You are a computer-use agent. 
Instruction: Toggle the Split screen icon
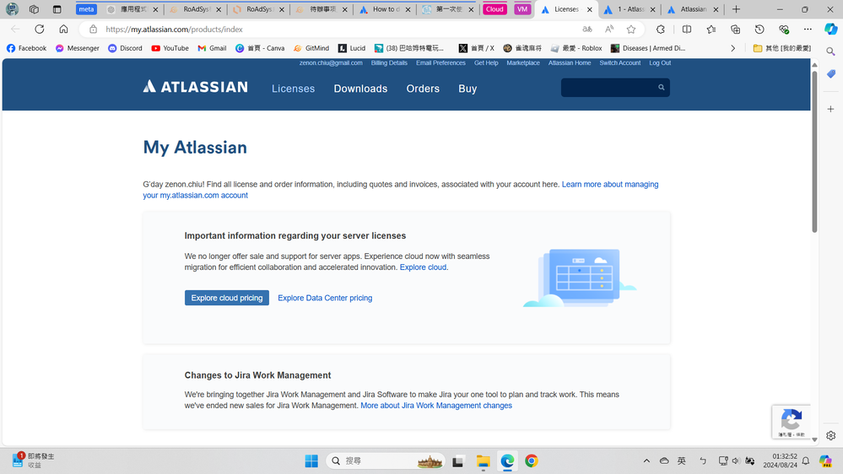(x=687, y=29)
